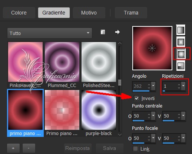Select the sunburst gradient style icon
Viewport: 192px width, 154px height.
pos(181,54)
